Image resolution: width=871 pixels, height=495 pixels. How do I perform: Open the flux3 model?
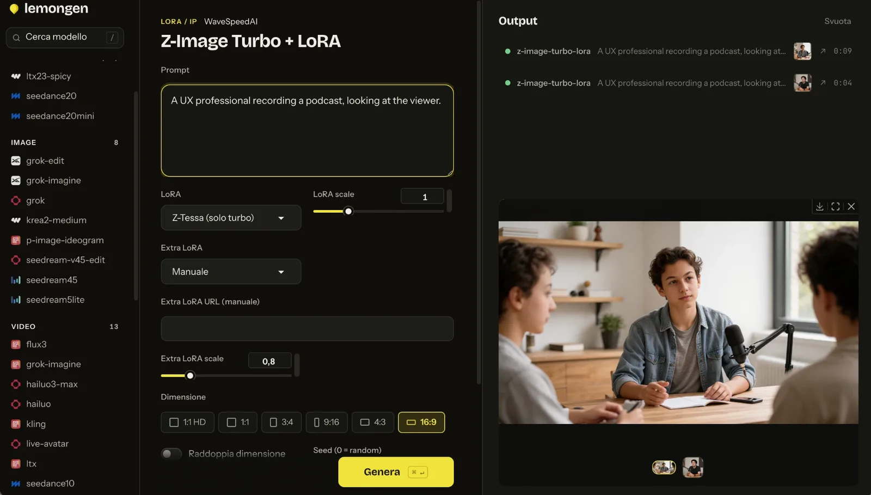point(36,344)
